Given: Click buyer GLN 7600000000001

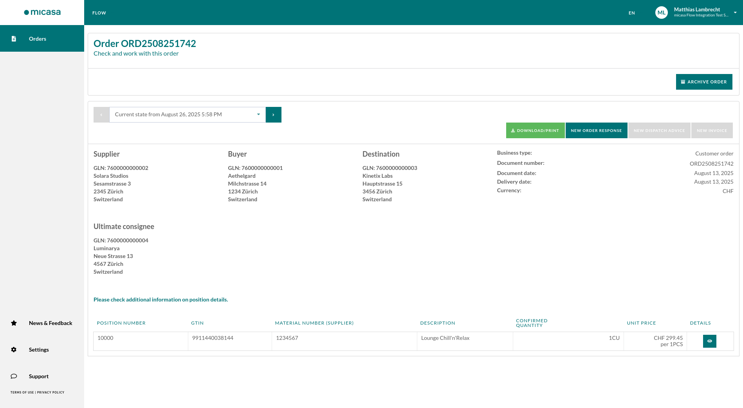Looking at the screenshot, I should (255, 168).
